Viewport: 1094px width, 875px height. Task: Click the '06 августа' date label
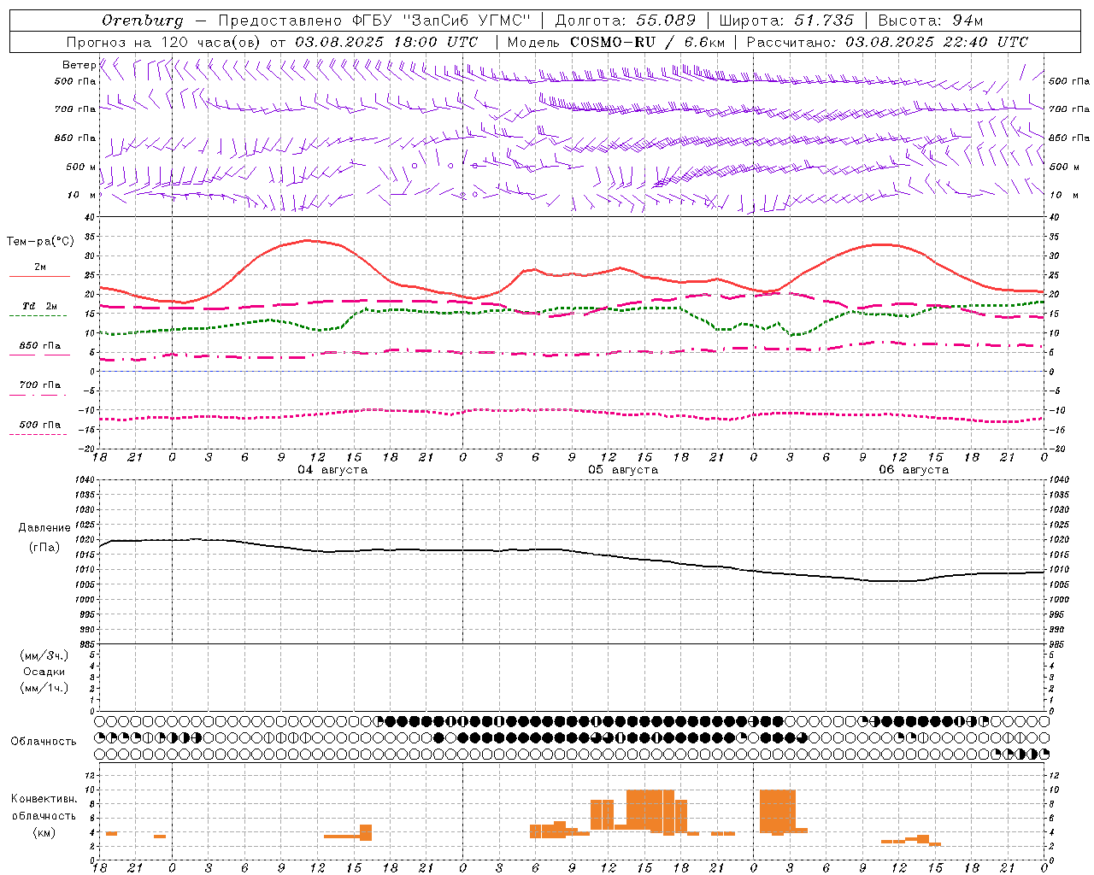click(x=914, y=470)
